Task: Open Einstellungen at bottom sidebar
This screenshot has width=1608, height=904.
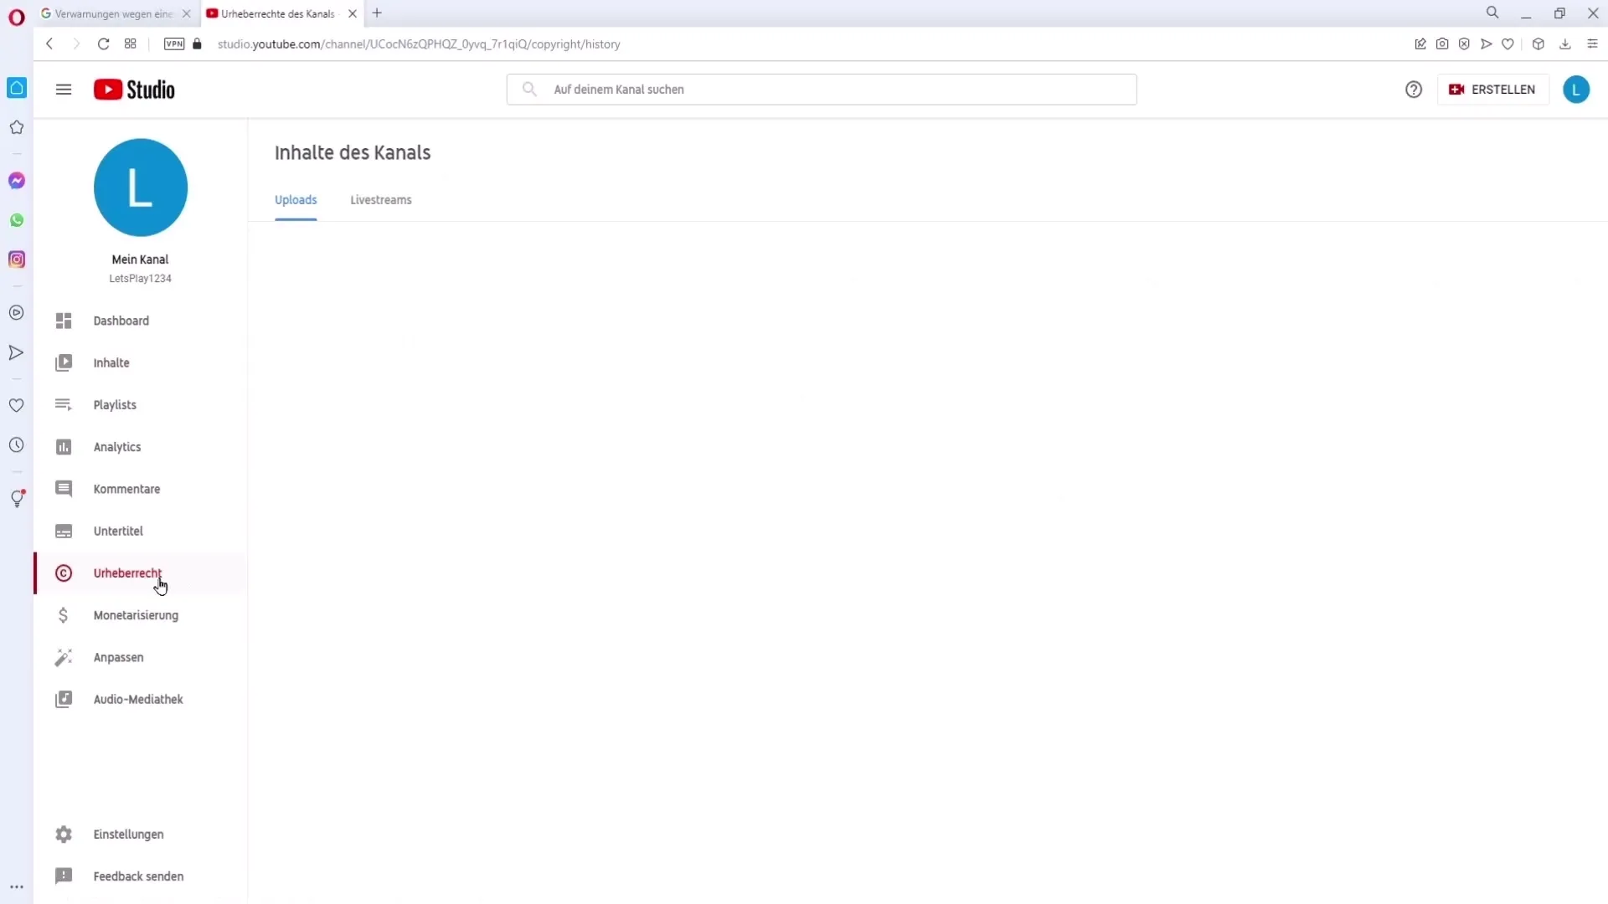Action: tap(128, 835)
